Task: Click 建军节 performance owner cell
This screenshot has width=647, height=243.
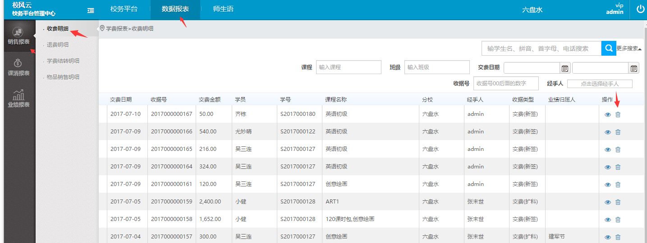Action: [557, 237]
